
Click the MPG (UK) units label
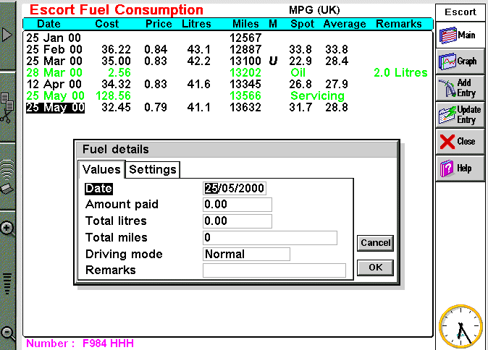click(x=314, y=10)
